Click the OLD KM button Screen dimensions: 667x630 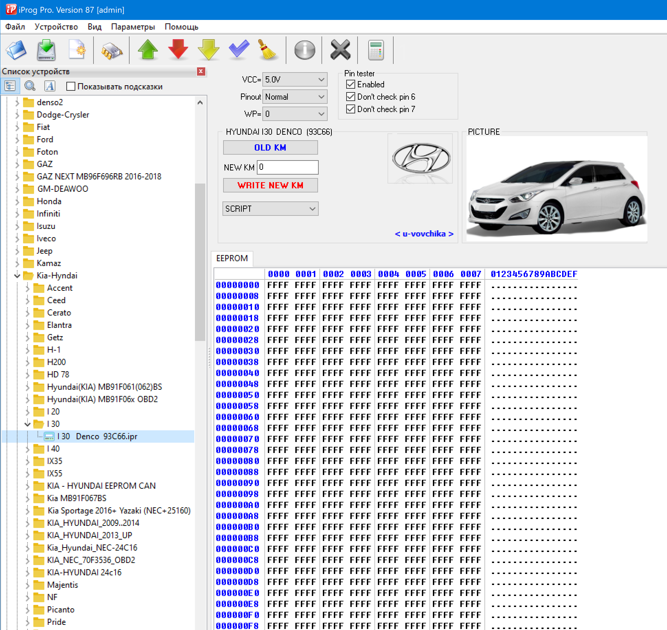(270, 147)
